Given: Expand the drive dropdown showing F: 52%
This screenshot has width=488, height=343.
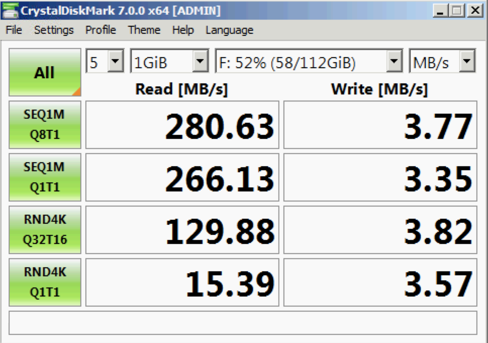Looking at the screenshot, I should 394,61.
